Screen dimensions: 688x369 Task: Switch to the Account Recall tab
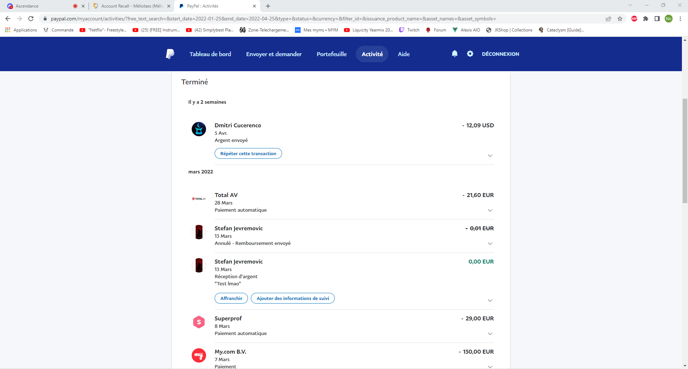click(x=131, y=6)
